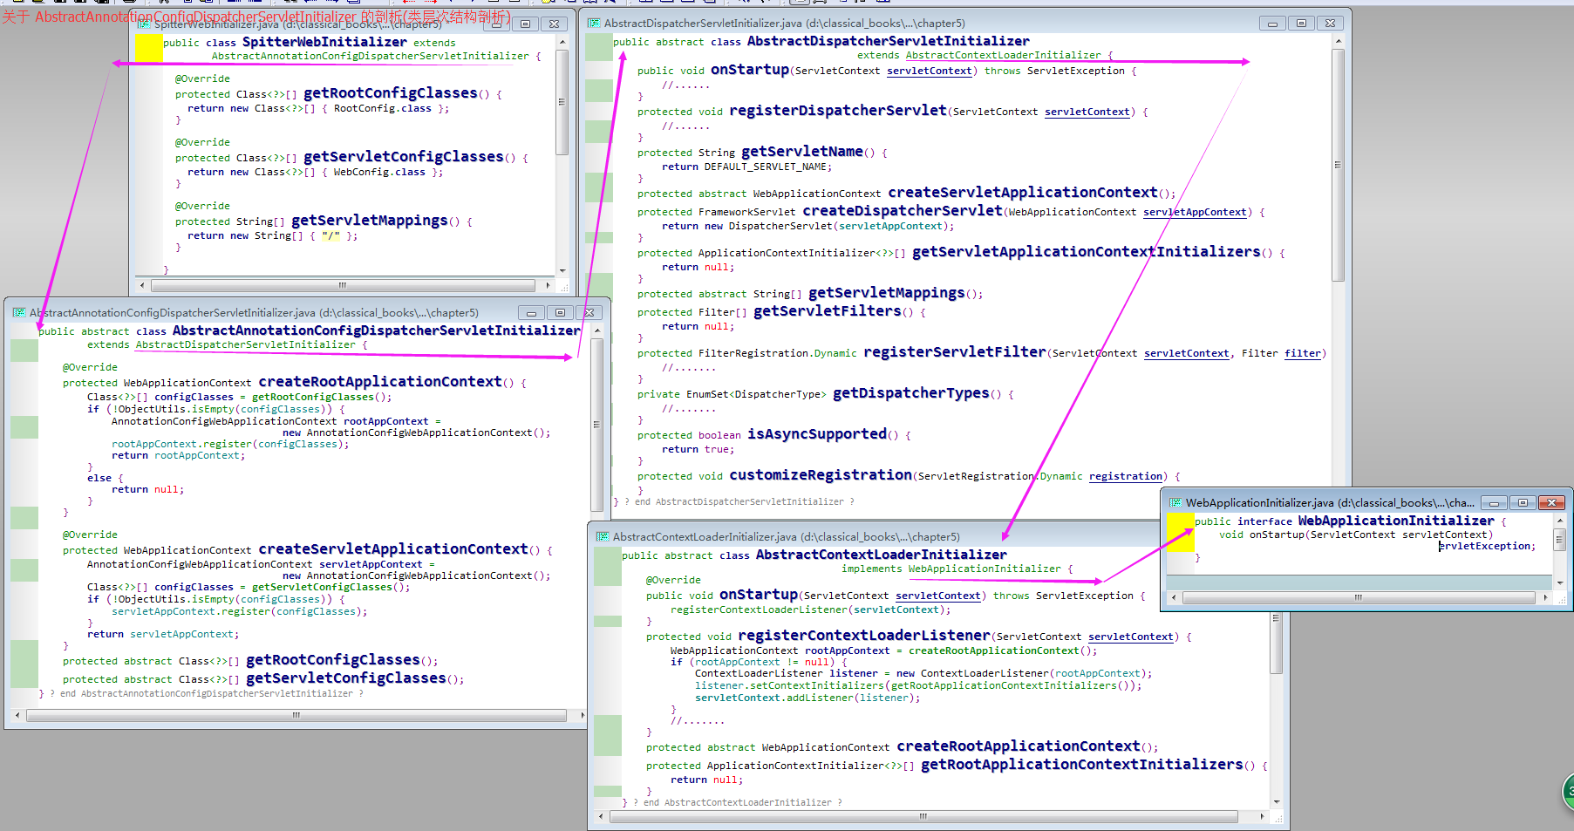
Task: Click vertical scrollbar thumb in AbstractDispatcherServletInitializer window
Action: pyautogui.click(x=1338, y=165)
